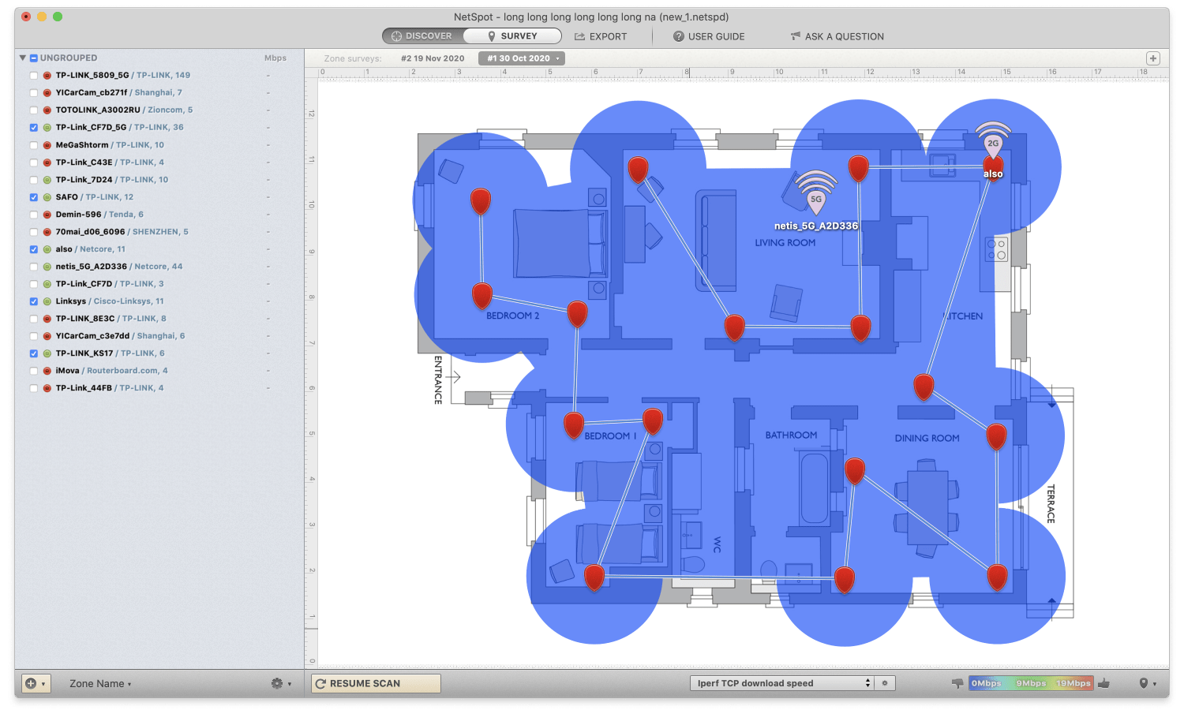Click the 5G access point icon netis_5G_A2D336
The image size is (1184, 710).
pos(816,194)
